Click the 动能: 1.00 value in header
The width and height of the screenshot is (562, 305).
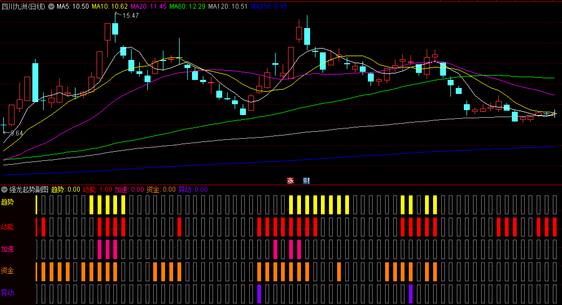98,189
